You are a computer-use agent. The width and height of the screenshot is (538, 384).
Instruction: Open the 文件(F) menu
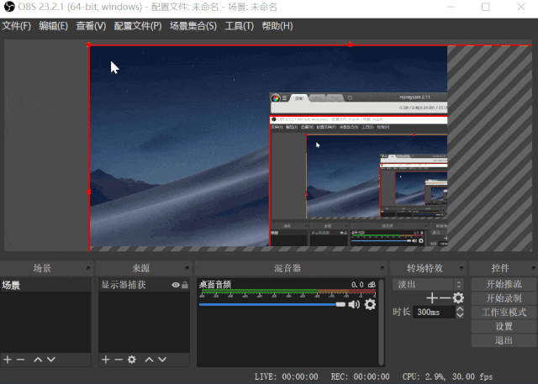pyautogui.click(x=17, y=26)
